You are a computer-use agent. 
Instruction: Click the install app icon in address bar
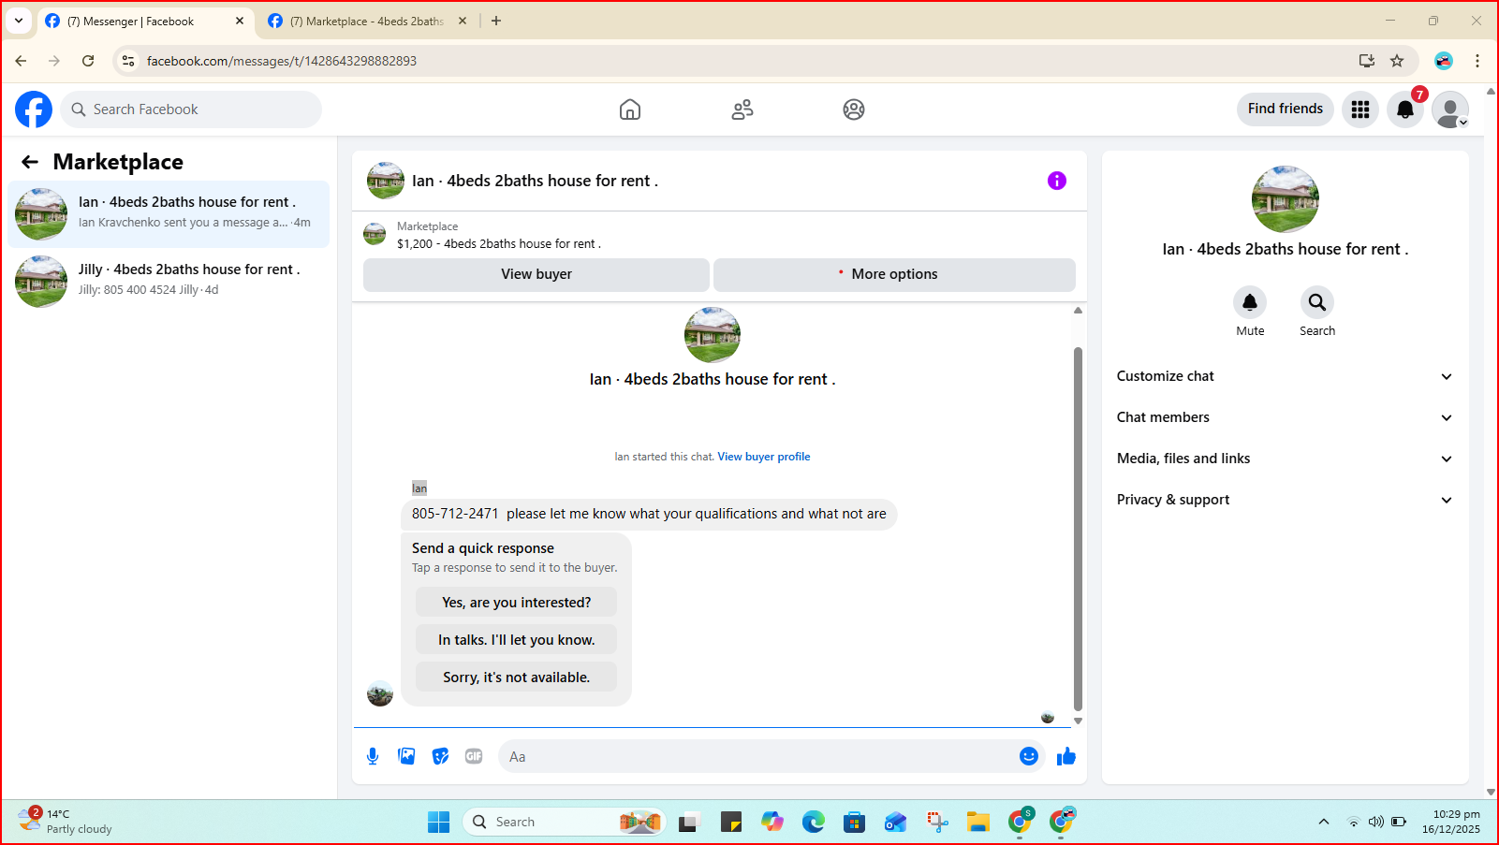pos(1367,61)
